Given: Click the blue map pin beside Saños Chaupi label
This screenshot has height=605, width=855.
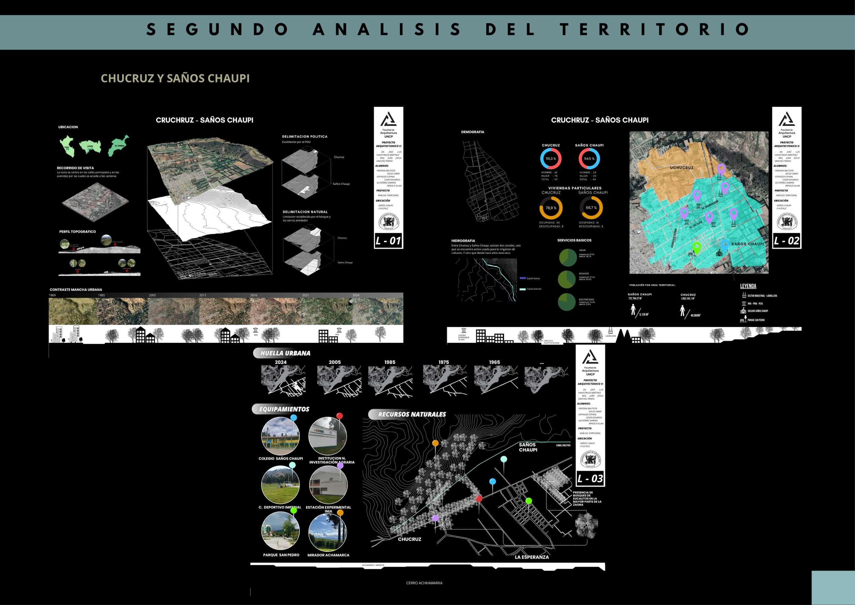Looking at the screenshot, I should click(725, 245).
